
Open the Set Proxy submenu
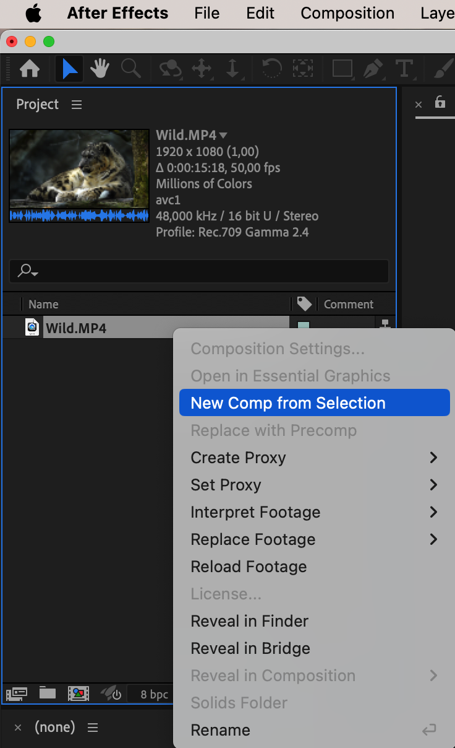click(314, 485)
